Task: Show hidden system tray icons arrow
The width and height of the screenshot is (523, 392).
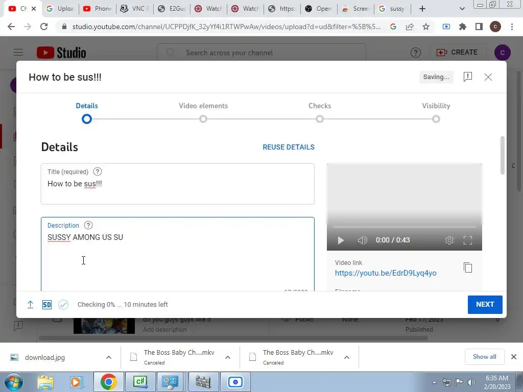Action: (x=434, y=382)
